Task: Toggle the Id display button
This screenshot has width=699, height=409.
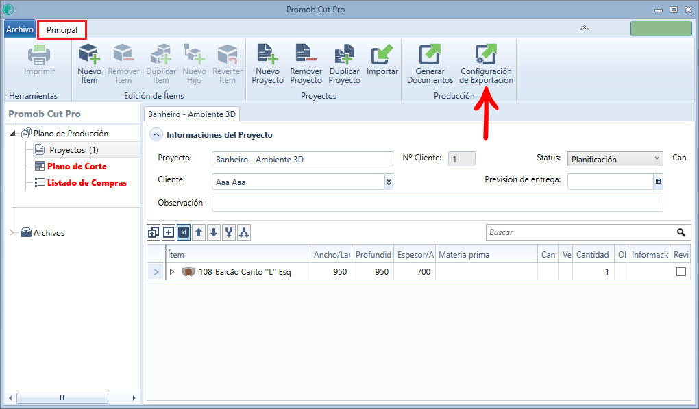Action: (184, 232)
